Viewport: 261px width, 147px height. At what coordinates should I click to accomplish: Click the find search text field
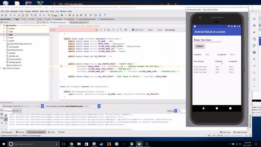tap(74, 30)
